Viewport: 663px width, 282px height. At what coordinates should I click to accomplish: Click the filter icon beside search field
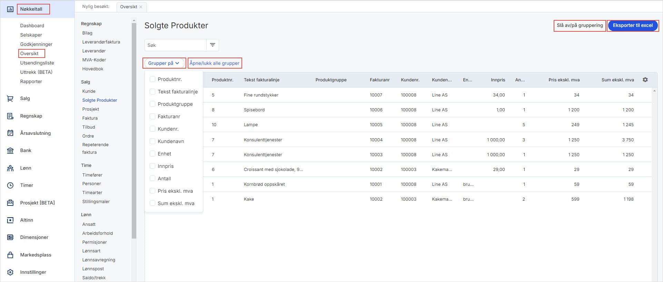[212, 45]
